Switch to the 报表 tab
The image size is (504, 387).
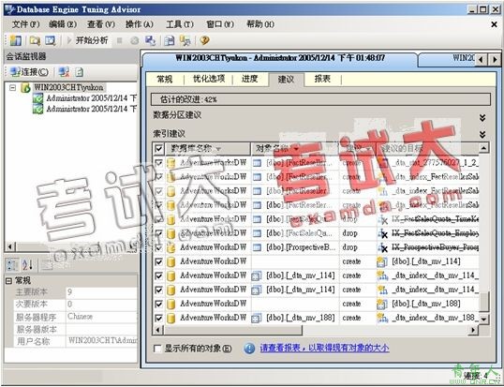tap(322, 79)
